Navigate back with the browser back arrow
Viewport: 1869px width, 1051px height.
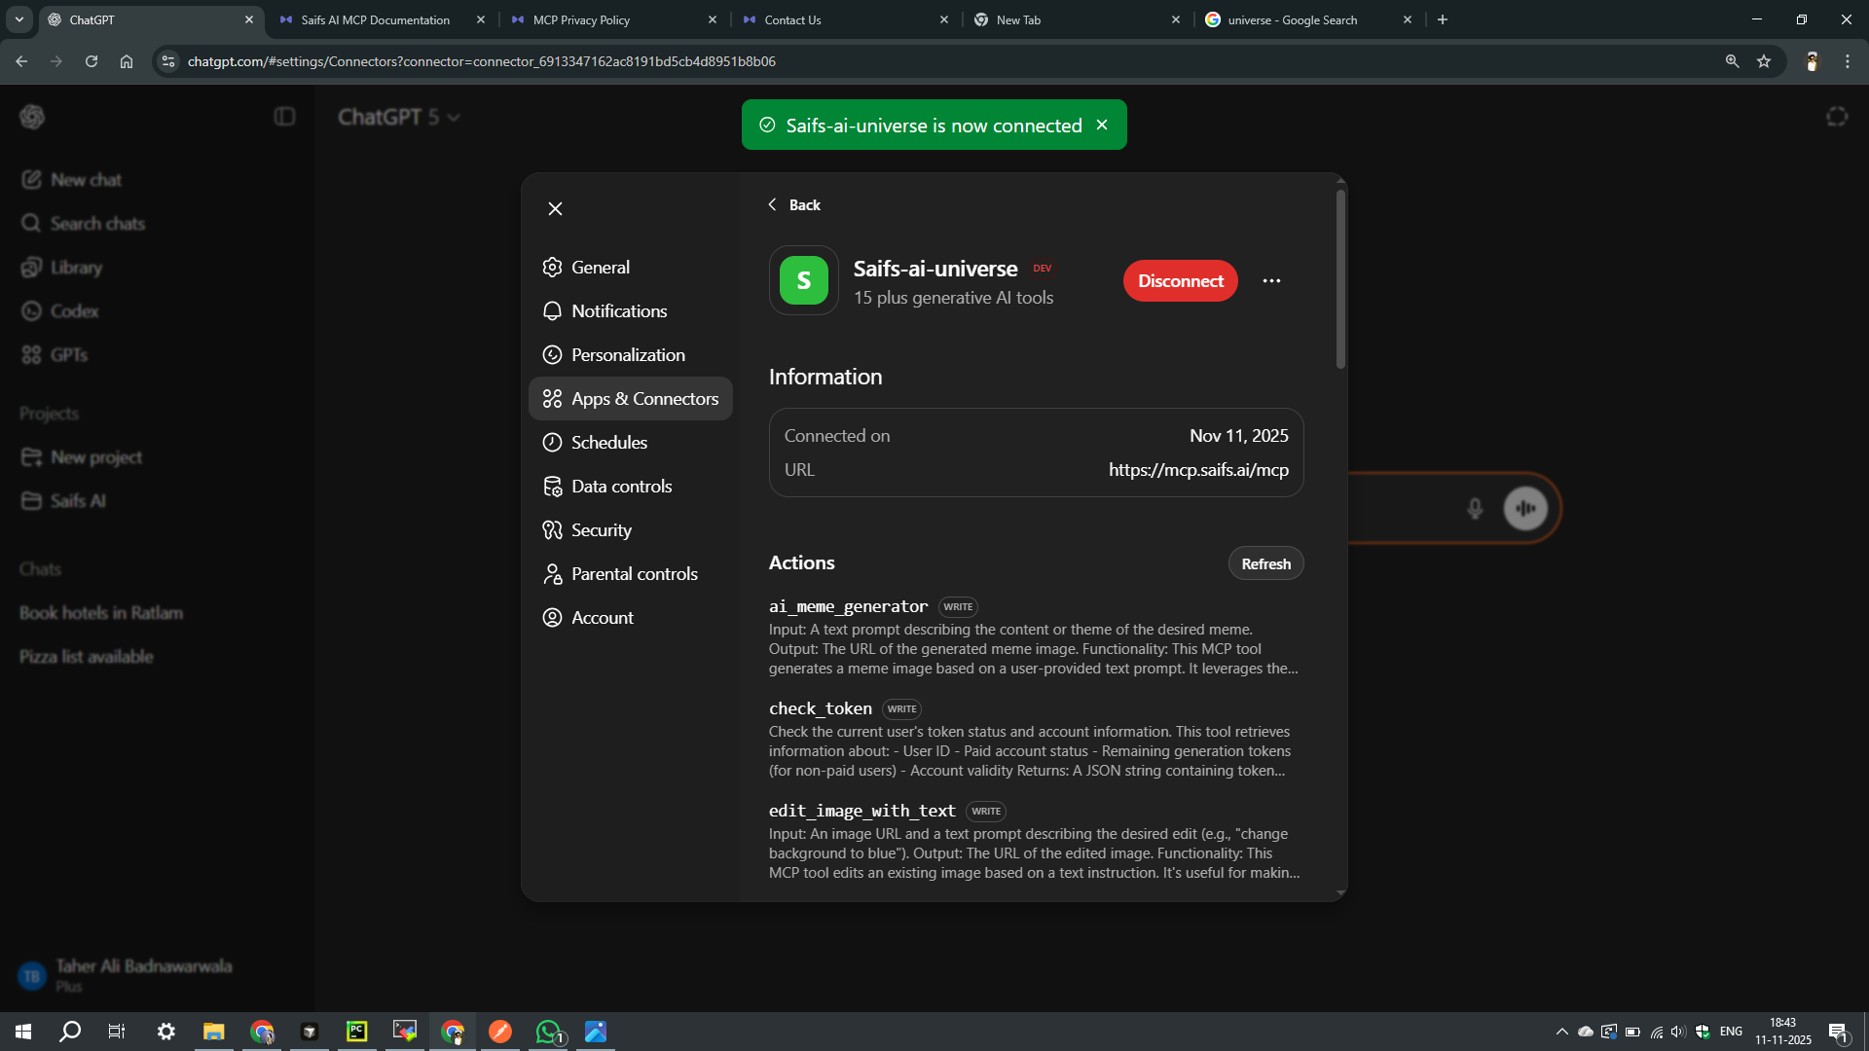(21, 61)
